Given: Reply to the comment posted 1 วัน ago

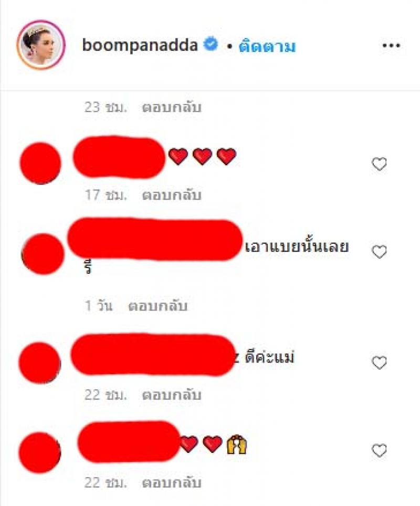Looking at the screenshot, I should pyautogui.click(x=157, y=306).
